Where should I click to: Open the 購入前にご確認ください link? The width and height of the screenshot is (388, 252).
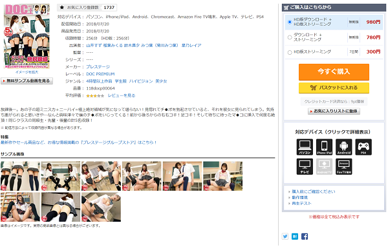(x=314, y=191)
